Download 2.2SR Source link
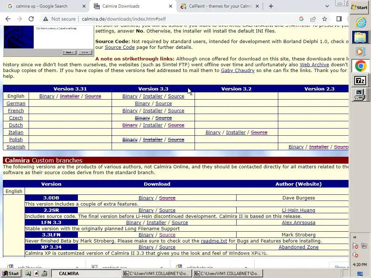The image size is (371, 278). [167, 210]
